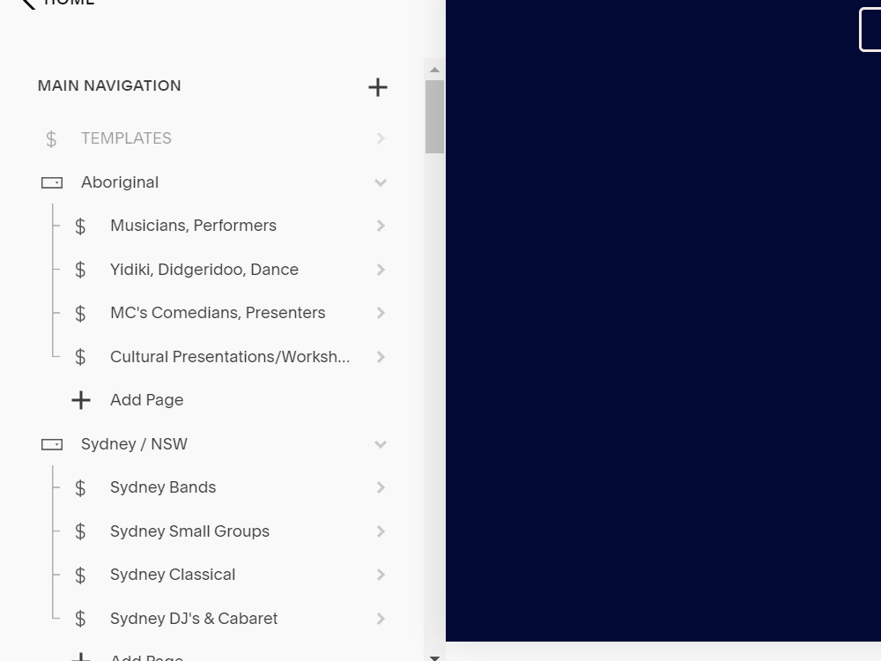881x661 pixels.
Task: Click the scrollbar up arrow in pages panel
Action: 434,70
